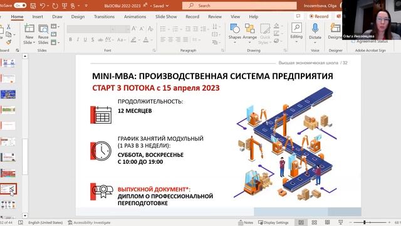
Task: Open the Review tab
Action: pos(215,17)
